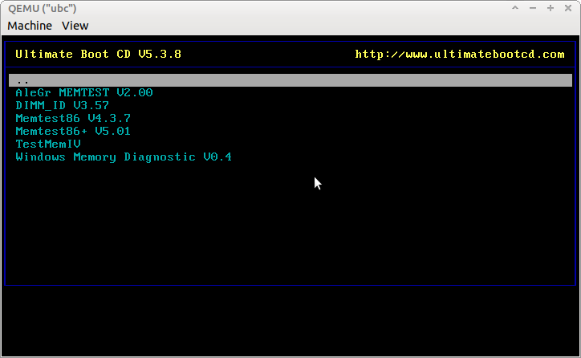Image resolution: width=581 pixels, height=358 pixels.
Task: Select Memtest86+ V5.01 entry
Action: click(73, 131)
